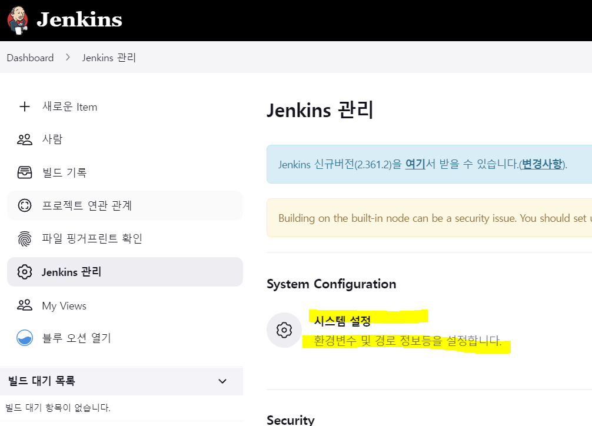The image size is (592, 426).
Task: Click the plus icon for 새로운 Item
Action: [x=25, y=106]
